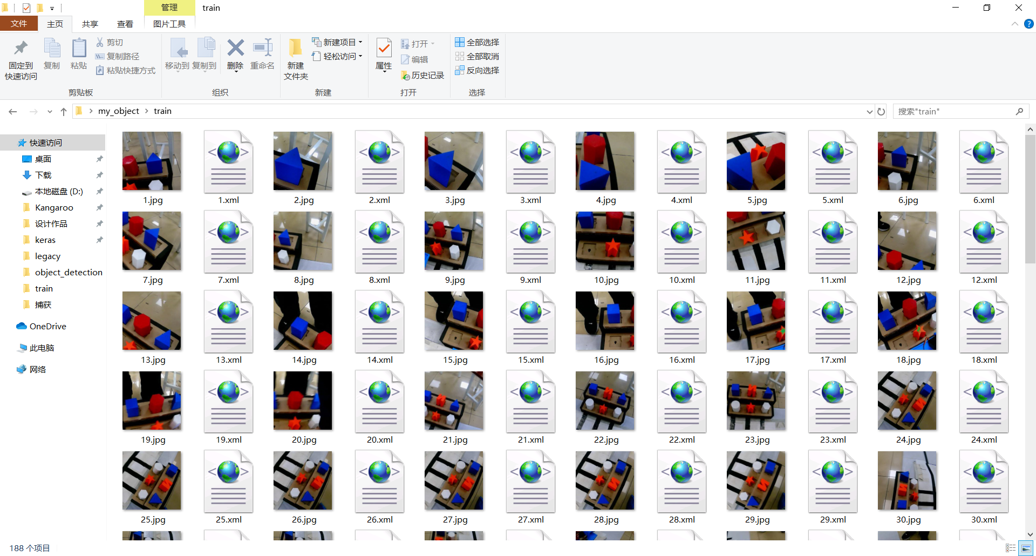This screenshot has height=556, width=1036.
Task: Choose 粘贴快捷方式 paste shortcut
Action: coord(126,70)
